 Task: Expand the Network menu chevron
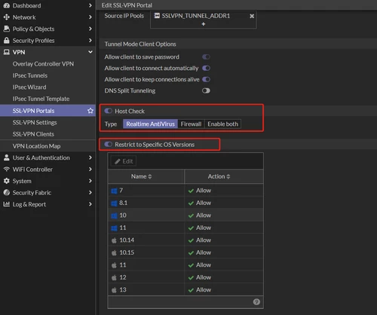pyautogui.click(x=90, y=17)
